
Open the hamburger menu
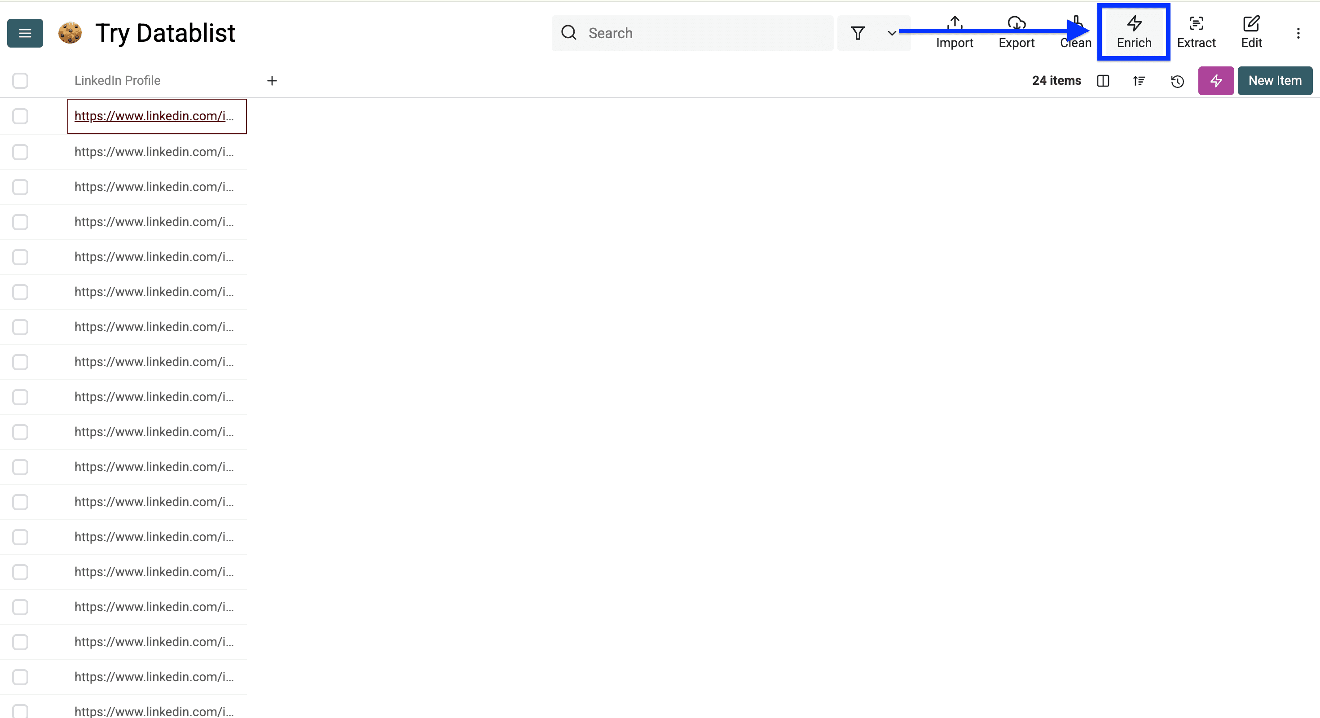click(25, 33)
